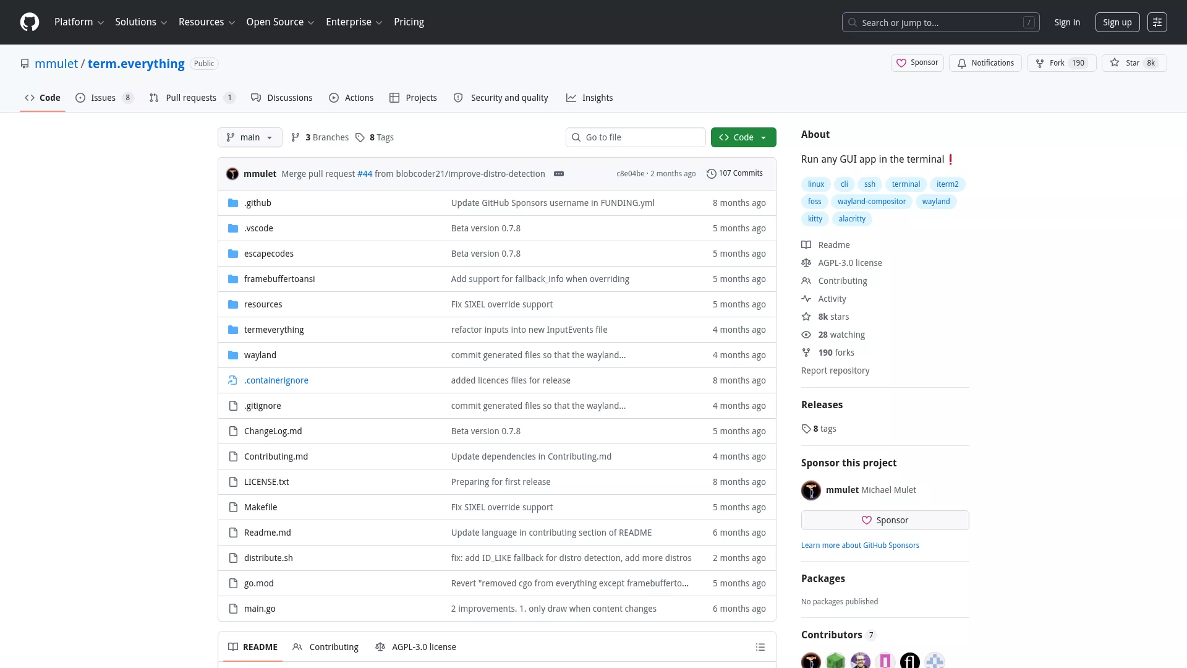Open the Discussions tab
The height and width of the screenshot is (668, 1187).
click(x=282, y=98)
